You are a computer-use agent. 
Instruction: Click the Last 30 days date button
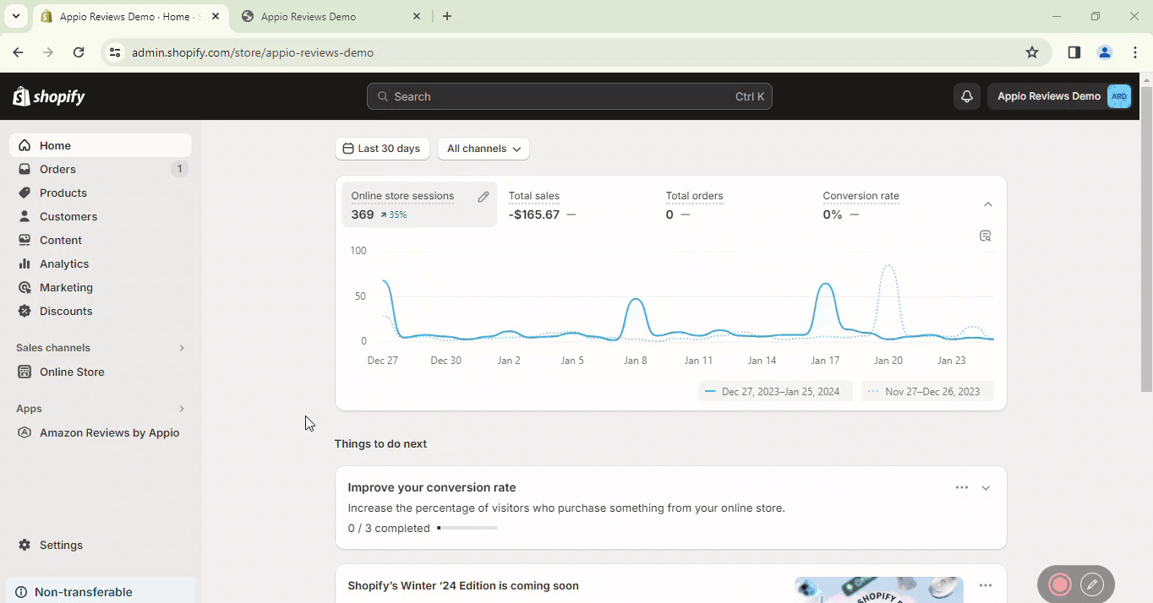click(x=382, y=149)
